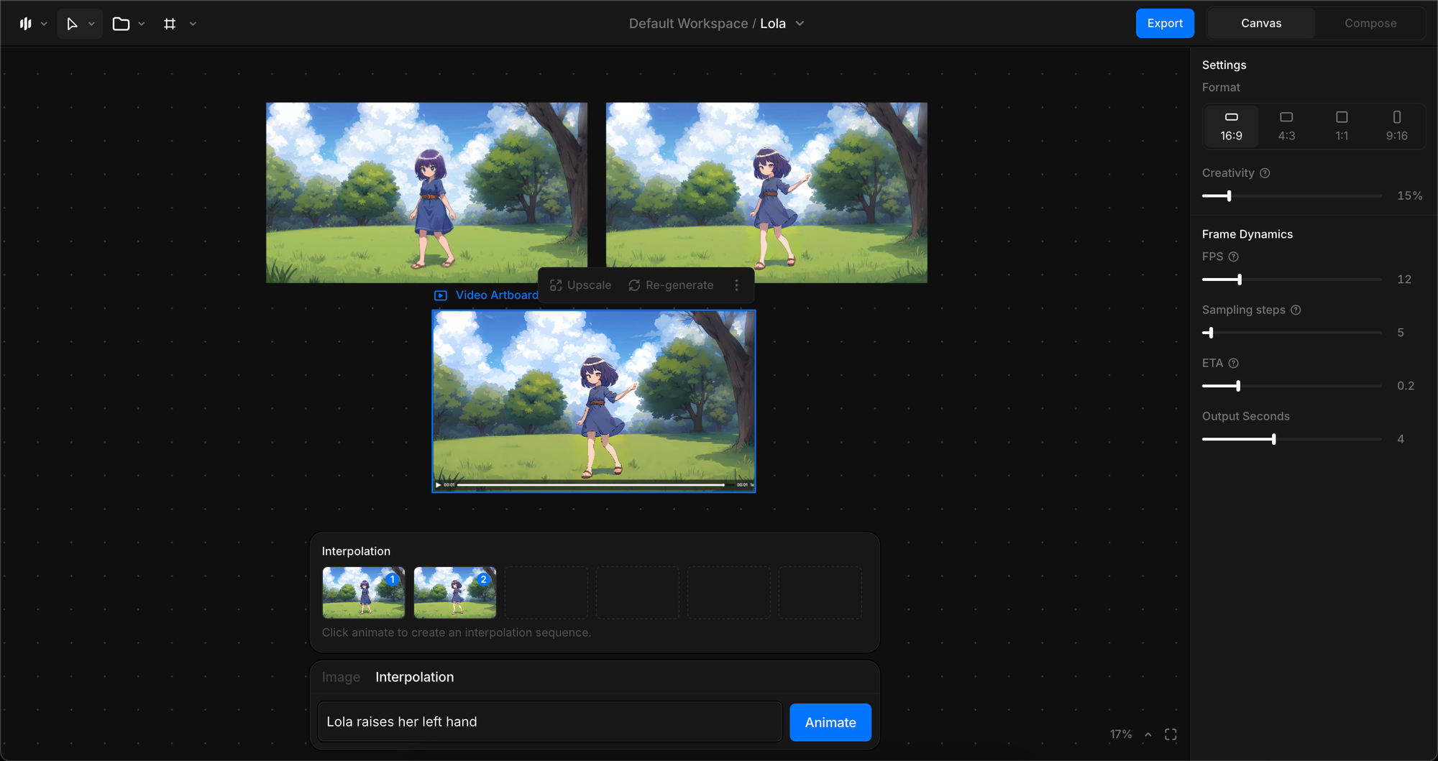The height and width of the screenshot is (761, 1438).
Task: Select the pointer select tool
Action: coord(72,24)
